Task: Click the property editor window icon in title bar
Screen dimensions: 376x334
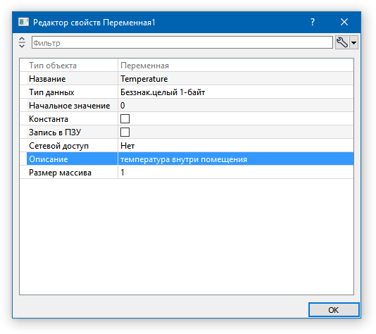Action: [23, 22]
